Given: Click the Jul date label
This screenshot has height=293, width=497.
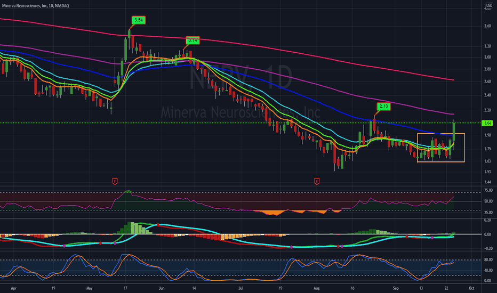Looking at the screenshot, I should point(241,288).
